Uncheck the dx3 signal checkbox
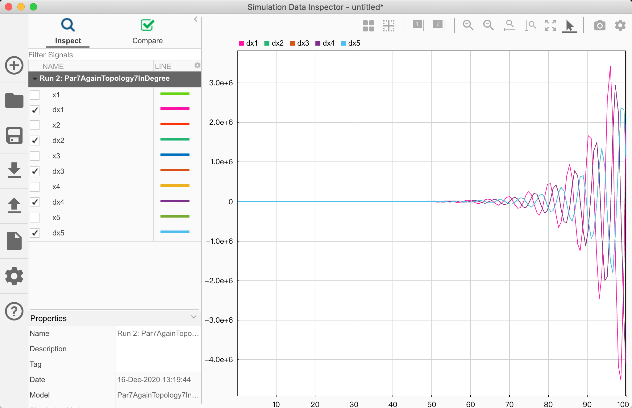 35,171
